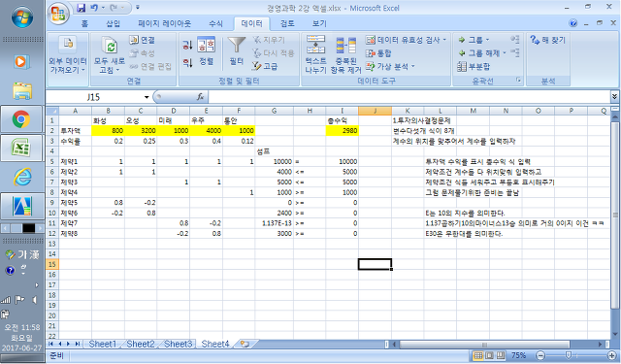The image size is (621, 364).
Task: Select entire sheet corner button
Action: (52, 111)
